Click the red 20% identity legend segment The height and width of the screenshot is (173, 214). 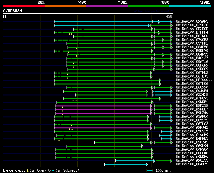pos(24,6)
